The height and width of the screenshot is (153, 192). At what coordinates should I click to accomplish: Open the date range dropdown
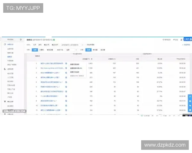[72, 45]
